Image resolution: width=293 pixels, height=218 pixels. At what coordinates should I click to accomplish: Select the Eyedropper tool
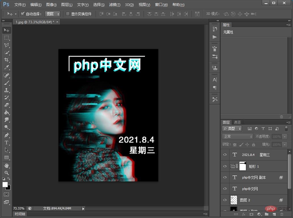pyautogui.click(x=7, y=67)
